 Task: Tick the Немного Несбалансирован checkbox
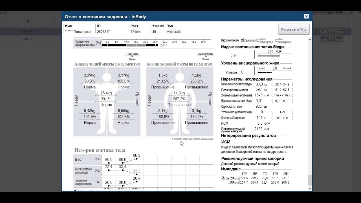(x=258, y=40)
